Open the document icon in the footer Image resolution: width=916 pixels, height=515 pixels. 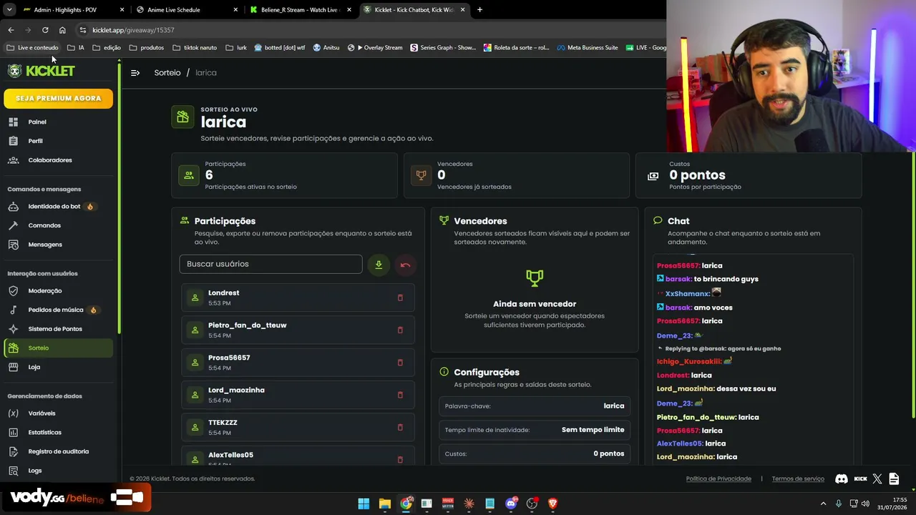point(894,479)
